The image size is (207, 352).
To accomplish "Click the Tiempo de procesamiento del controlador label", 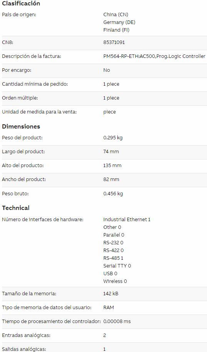I will tap(51, 321).
